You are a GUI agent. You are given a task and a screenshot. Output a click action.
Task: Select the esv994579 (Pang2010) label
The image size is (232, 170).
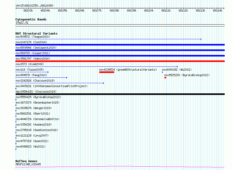pos(31,75)
